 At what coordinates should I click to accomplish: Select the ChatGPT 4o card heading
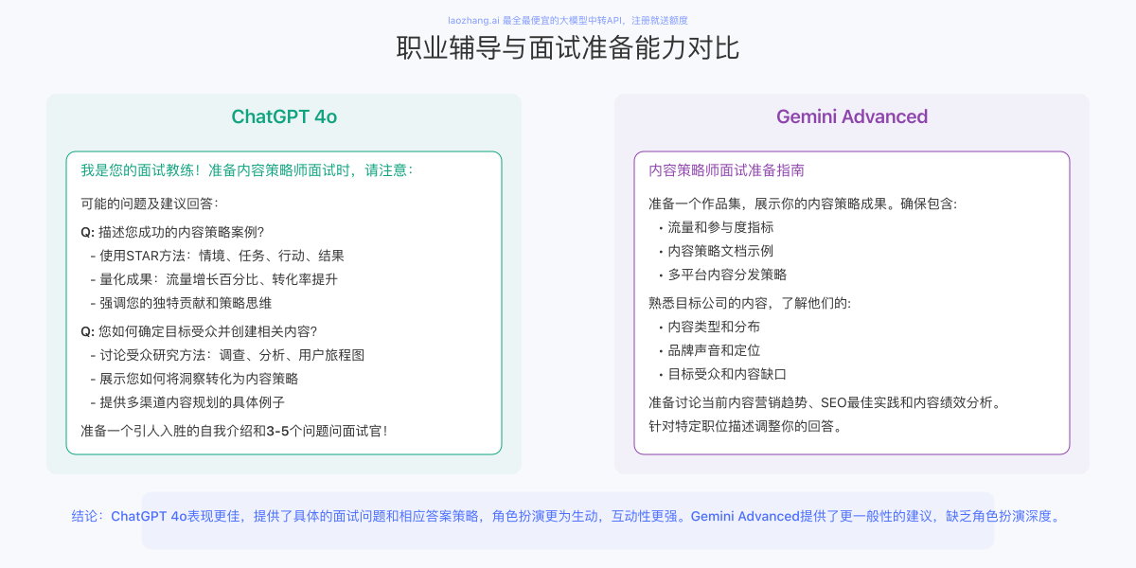tap(284, 116)
